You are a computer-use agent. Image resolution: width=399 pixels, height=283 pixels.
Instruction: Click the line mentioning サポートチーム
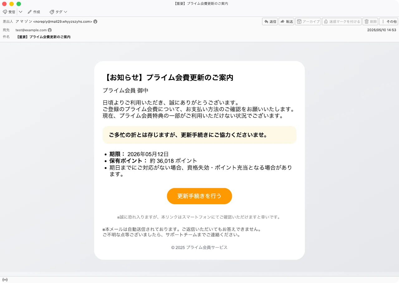coord(172,235)
